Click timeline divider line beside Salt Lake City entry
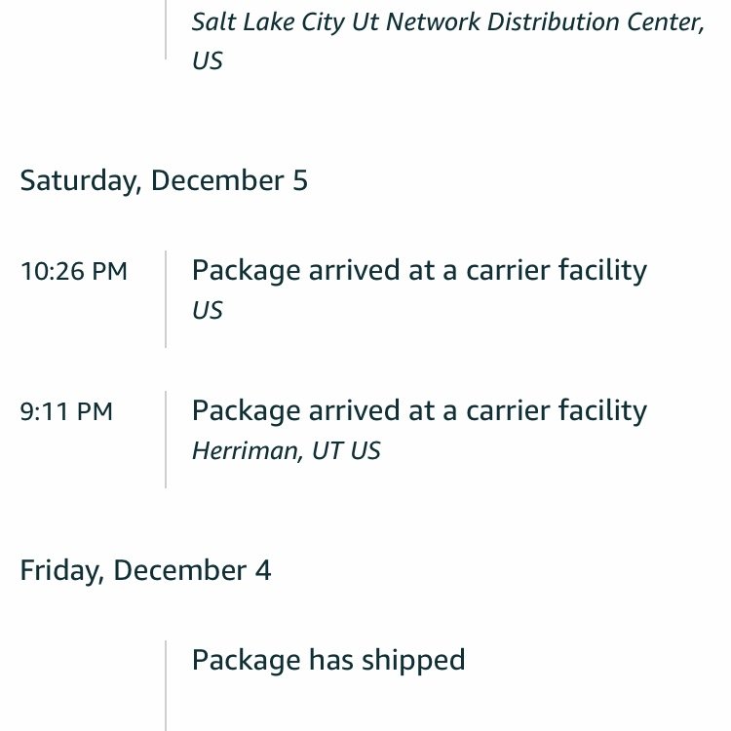This screenshot has width=731, height=731. click(166, 30)
